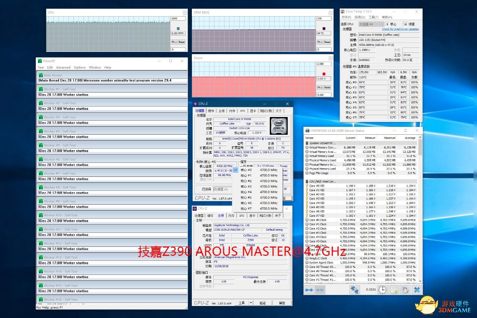
Task: Close sensors with HWiNFO blue X icon
Action: tap(416, 290)
